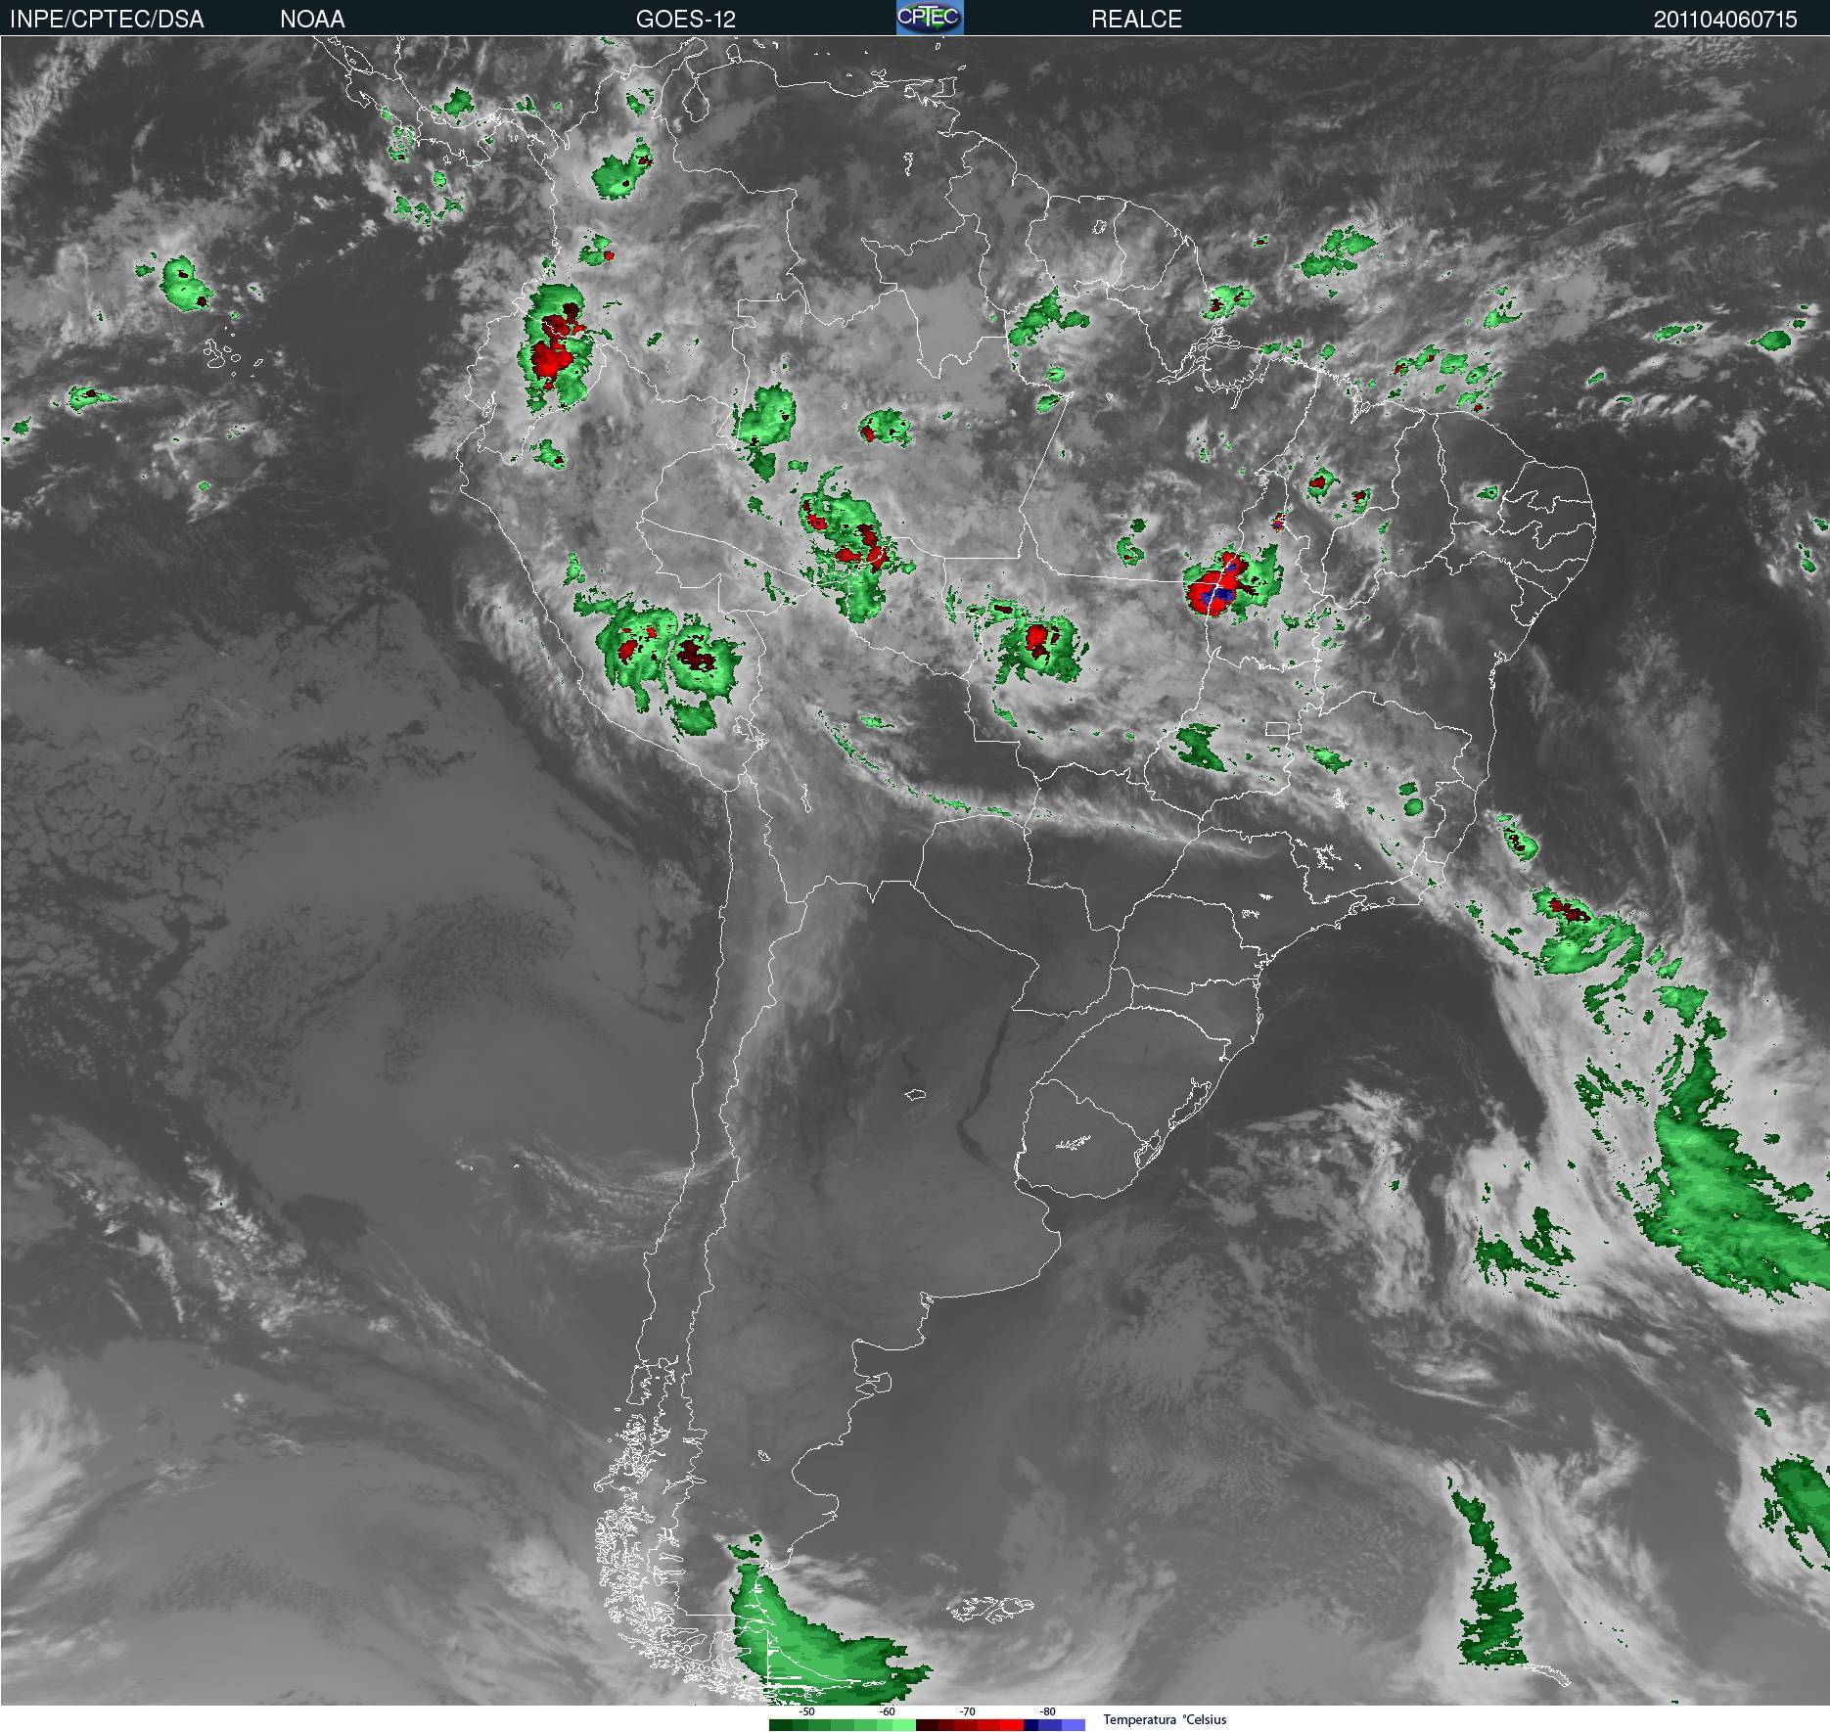Click the Temperatura °Celsius legend label
1830x1732 pixels.
point(1165,1719)
